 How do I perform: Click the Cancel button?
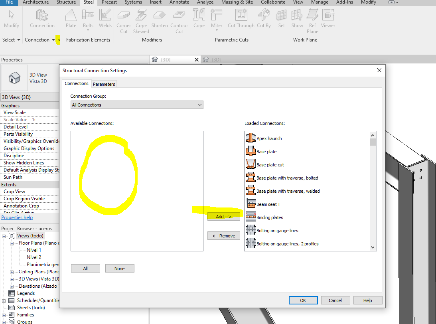coord(335,300)
